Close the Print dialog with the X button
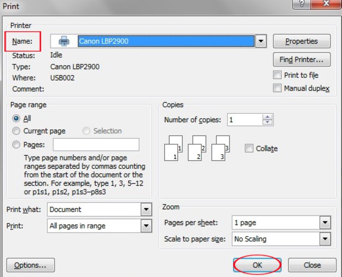342x277 pixels. (x=326, y=4)
